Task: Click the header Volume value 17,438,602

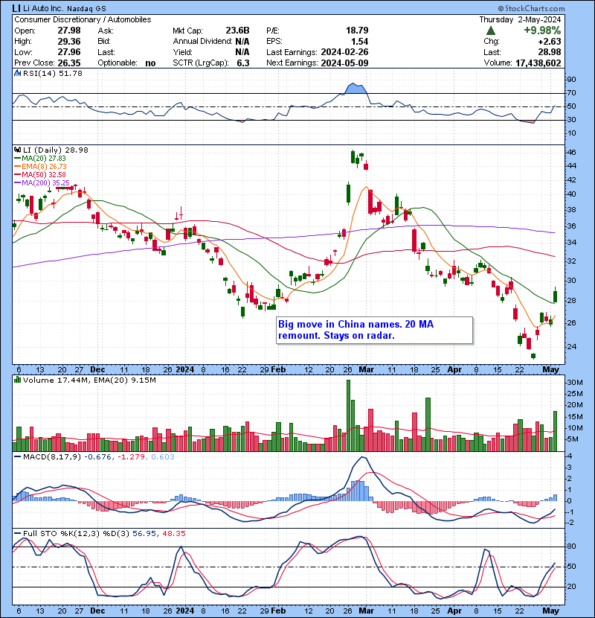Action: coord(538,63)
